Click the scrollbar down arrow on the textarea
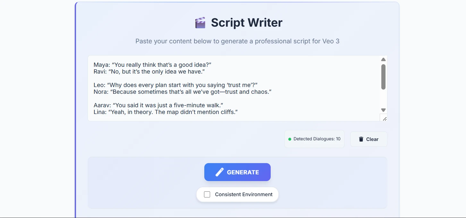Image resolution: width=466 pixels, height=218 pixels. click(383, 110)
